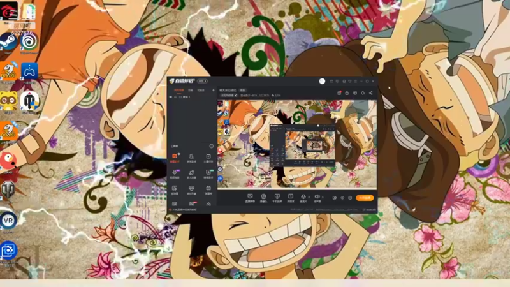Open settings gear next to orange button
Viewport: 510px width, 287px height.
(350, 198)
